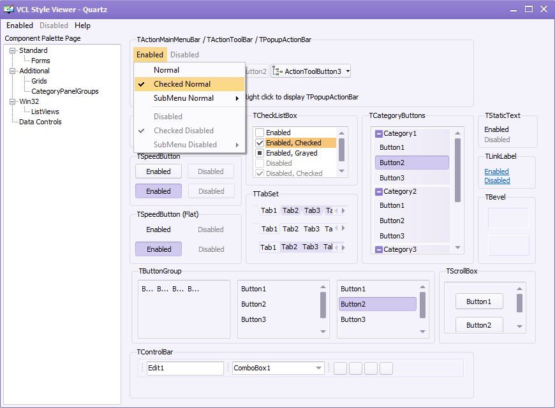The image size is (555, 408).
Task: Click the Disabled TLinkLabel link
Action: coord(498,181)
